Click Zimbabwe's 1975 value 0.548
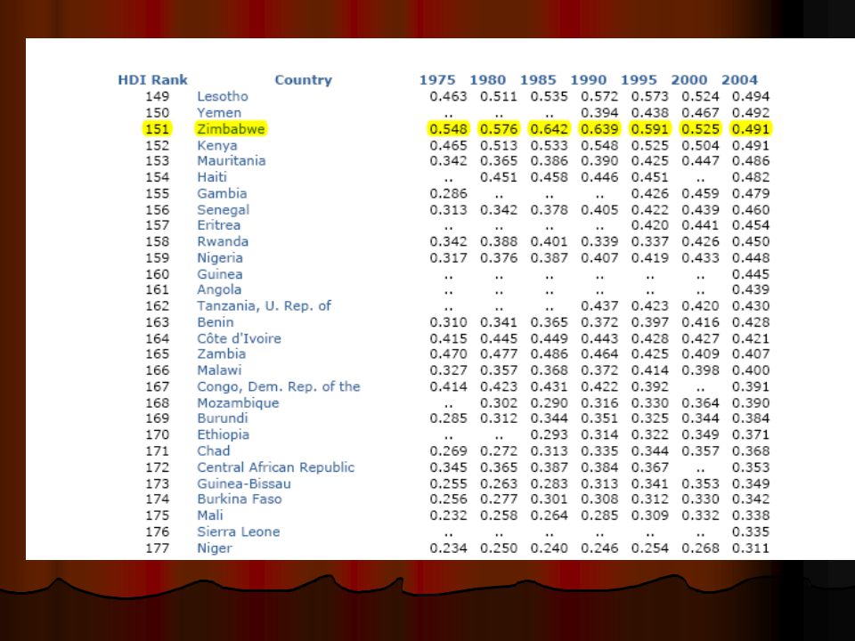Screen dimensions: 855x641 click(448, 129)
